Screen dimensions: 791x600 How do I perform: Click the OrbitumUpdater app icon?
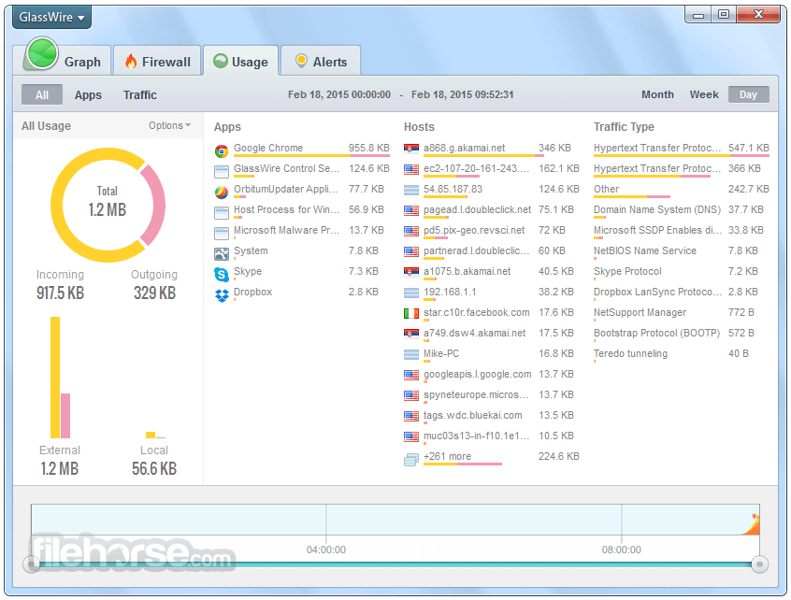click(222, 193)
